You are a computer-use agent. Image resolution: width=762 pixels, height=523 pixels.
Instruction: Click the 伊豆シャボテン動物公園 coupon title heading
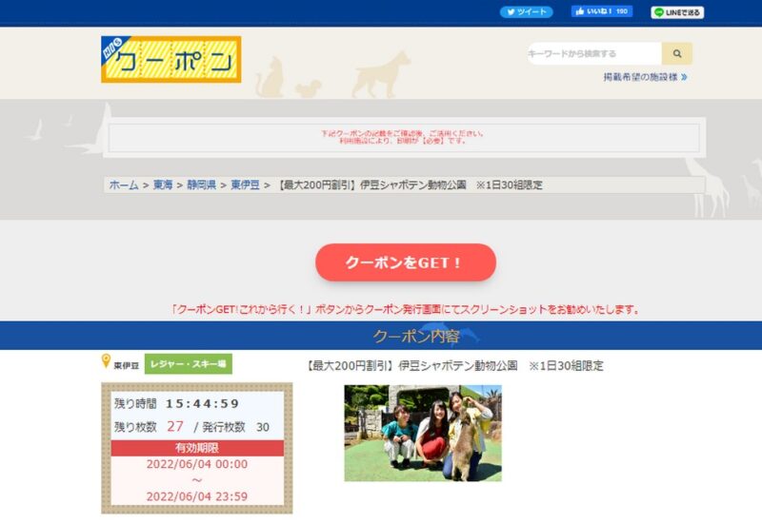point(454,365)
